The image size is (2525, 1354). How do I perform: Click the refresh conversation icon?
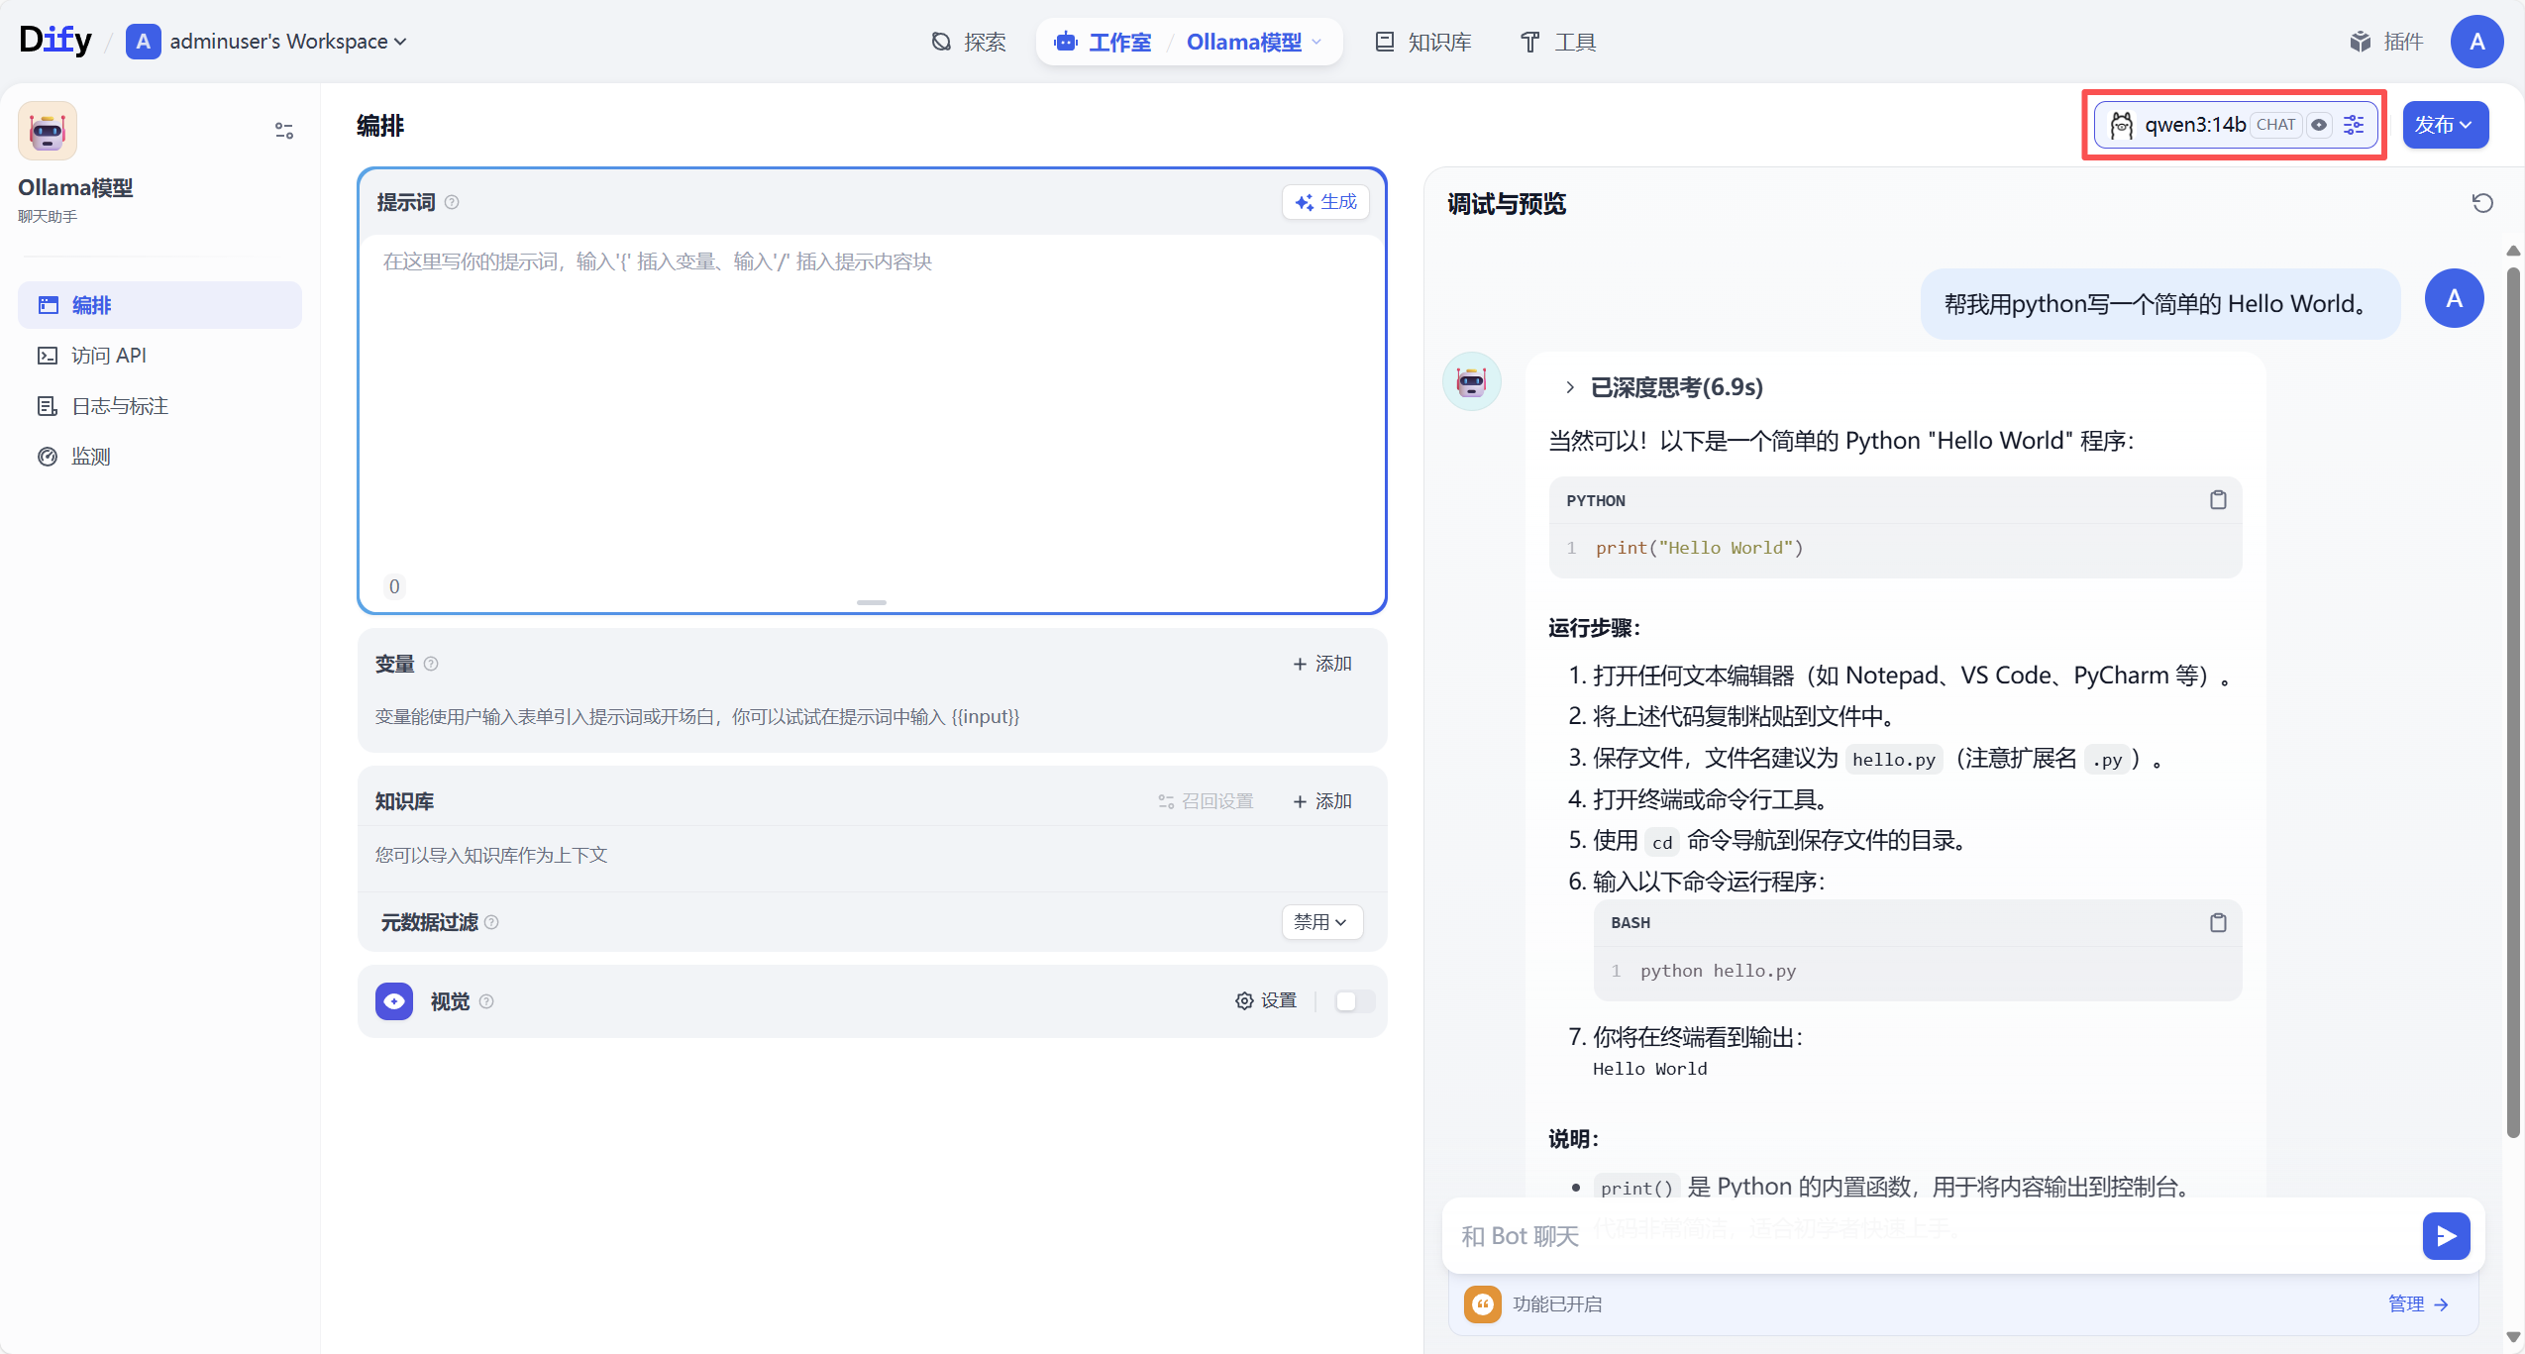[2482, 203]
